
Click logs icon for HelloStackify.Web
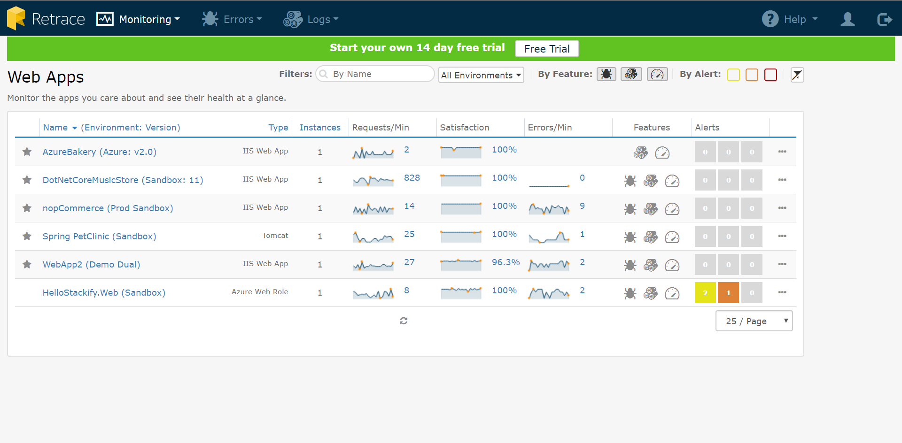651,293
